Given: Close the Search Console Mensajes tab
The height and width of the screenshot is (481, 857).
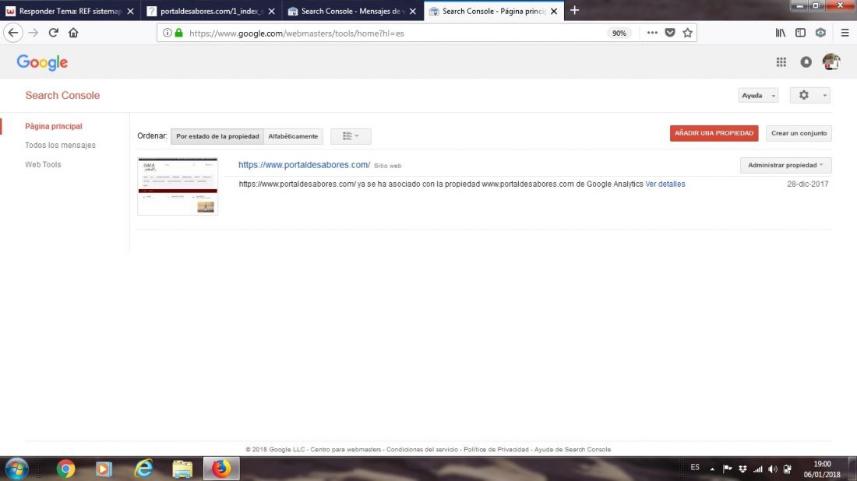Looking at the screenshot, I should (x=413, y=11).
